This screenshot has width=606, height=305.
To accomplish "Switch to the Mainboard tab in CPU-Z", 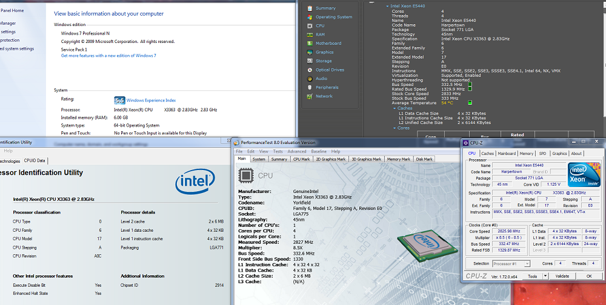I will pyautogui.click(x=507, y=154).
